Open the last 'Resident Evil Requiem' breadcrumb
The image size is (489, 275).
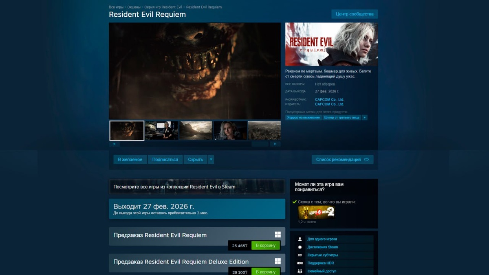tap(204, 7)
